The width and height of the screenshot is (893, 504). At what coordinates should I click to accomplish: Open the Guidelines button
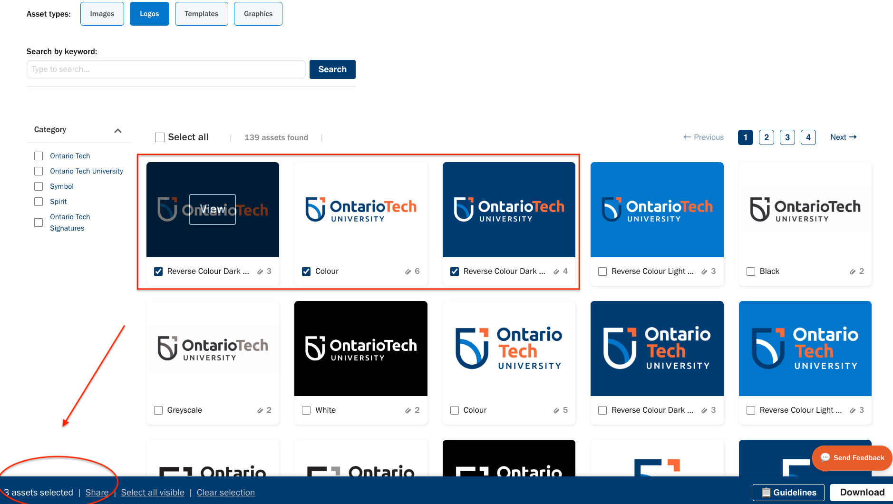pos(789,493)
